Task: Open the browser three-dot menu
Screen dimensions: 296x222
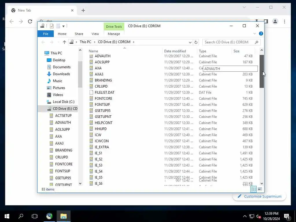Action: [284, 21]
